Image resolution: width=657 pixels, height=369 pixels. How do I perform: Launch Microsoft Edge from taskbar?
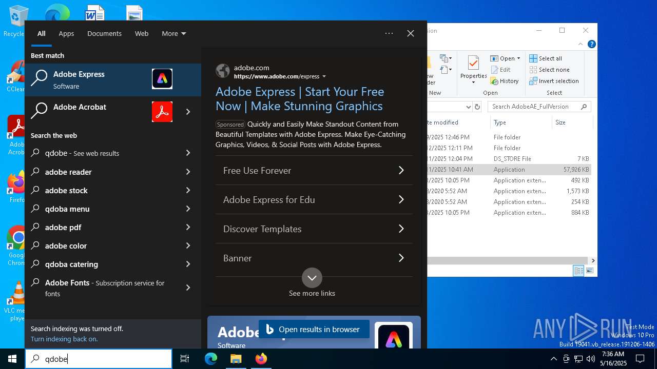pos(211,359)
